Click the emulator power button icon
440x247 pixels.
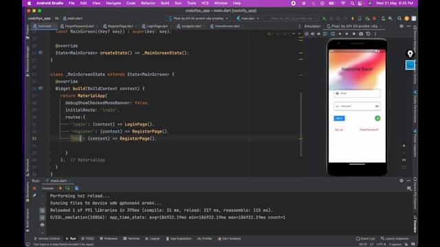[307, 34]
